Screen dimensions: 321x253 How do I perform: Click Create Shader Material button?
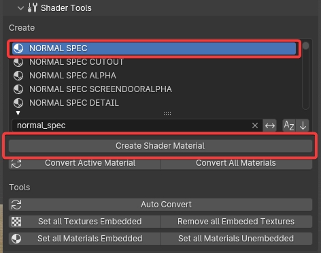coord(160,146)
